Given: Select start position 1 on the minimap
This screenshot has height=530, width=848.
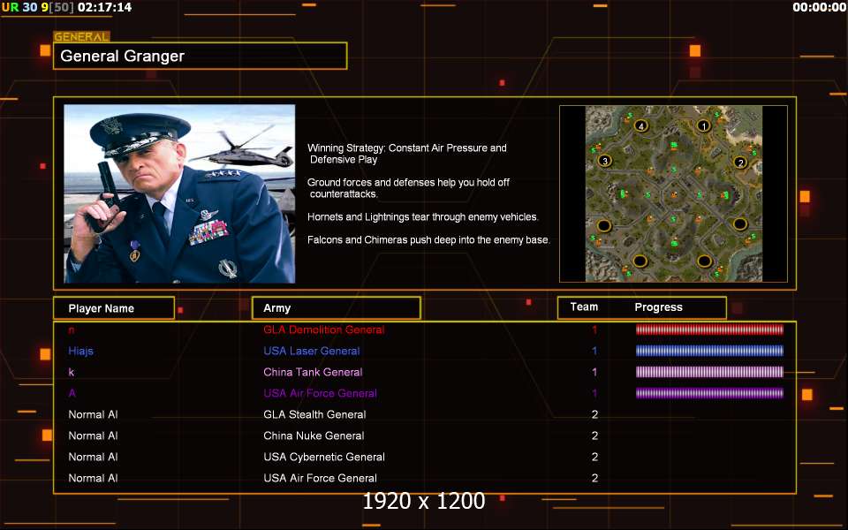Looking at the screenshot, I should tap(703, 126).
